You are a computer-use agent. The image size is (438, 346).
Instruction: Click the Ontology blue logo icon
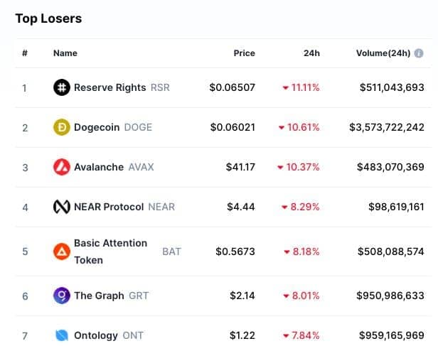[61, 335]
